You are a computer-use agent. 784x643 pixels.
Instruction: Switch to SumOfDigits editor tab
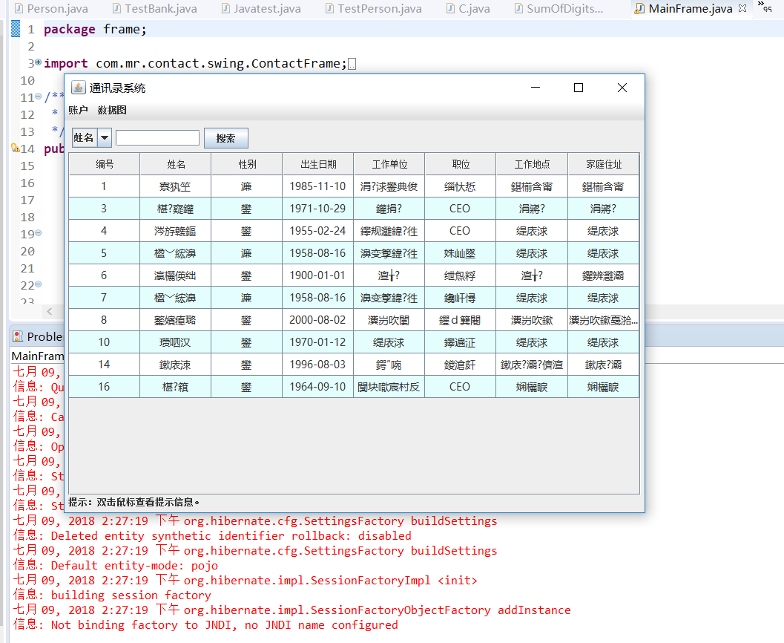559,8
